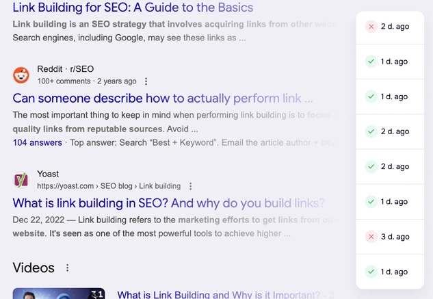
Task: Click the "Videos" section heading
Action: point(34,267)
